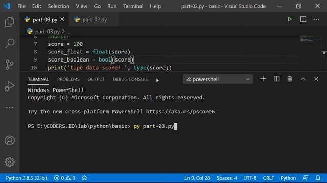Open the Run and Debug view
The height and width of the screenshot is (183, 327).
coord(10,86)
